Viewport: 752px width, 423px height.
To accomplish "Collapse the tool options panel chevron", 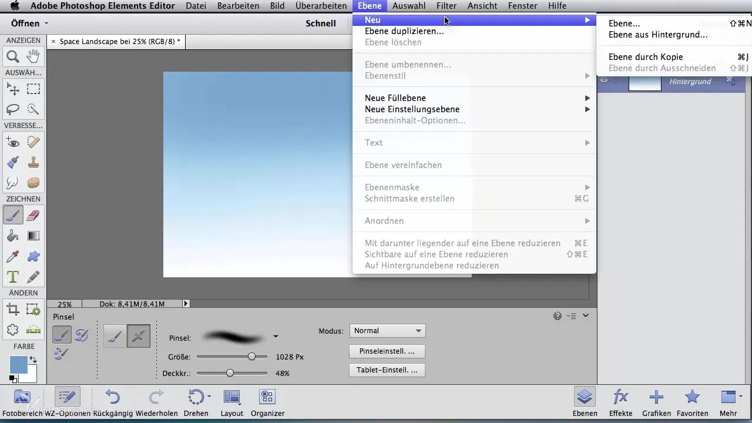I will pyautogui.click(x=586, y=316).
